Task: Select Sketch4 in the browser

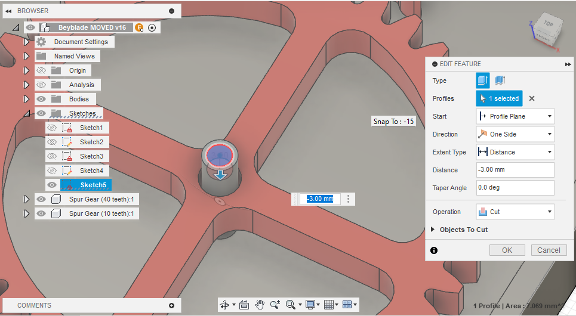Action: (x=91, y=171)
